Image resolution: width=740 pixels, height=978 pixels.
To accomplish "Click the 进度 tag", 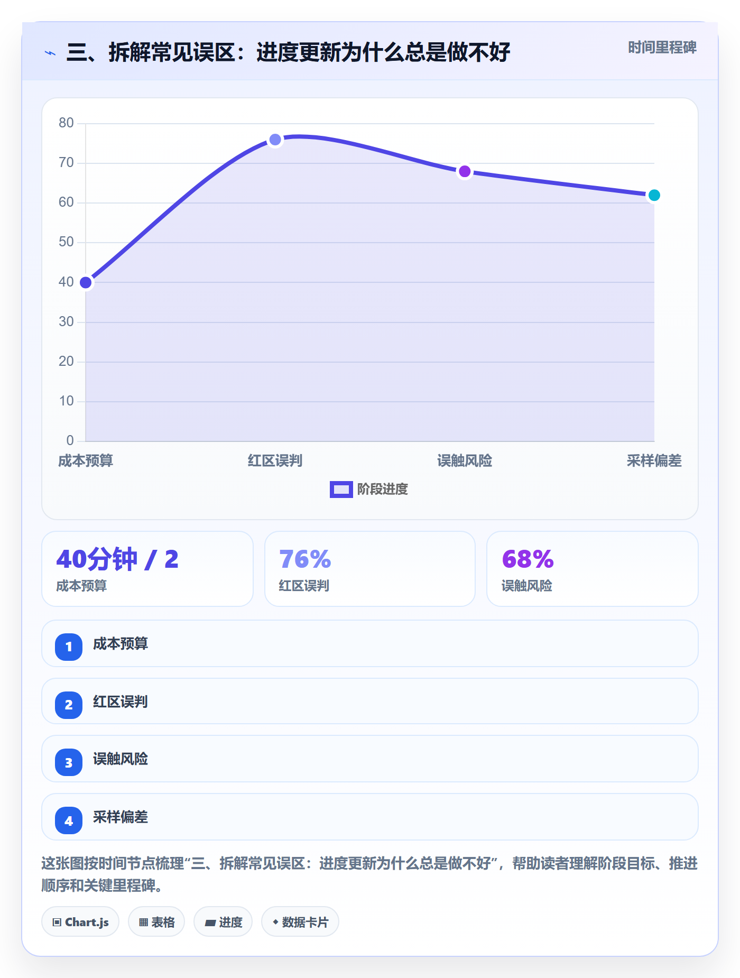I will (223, 922).
